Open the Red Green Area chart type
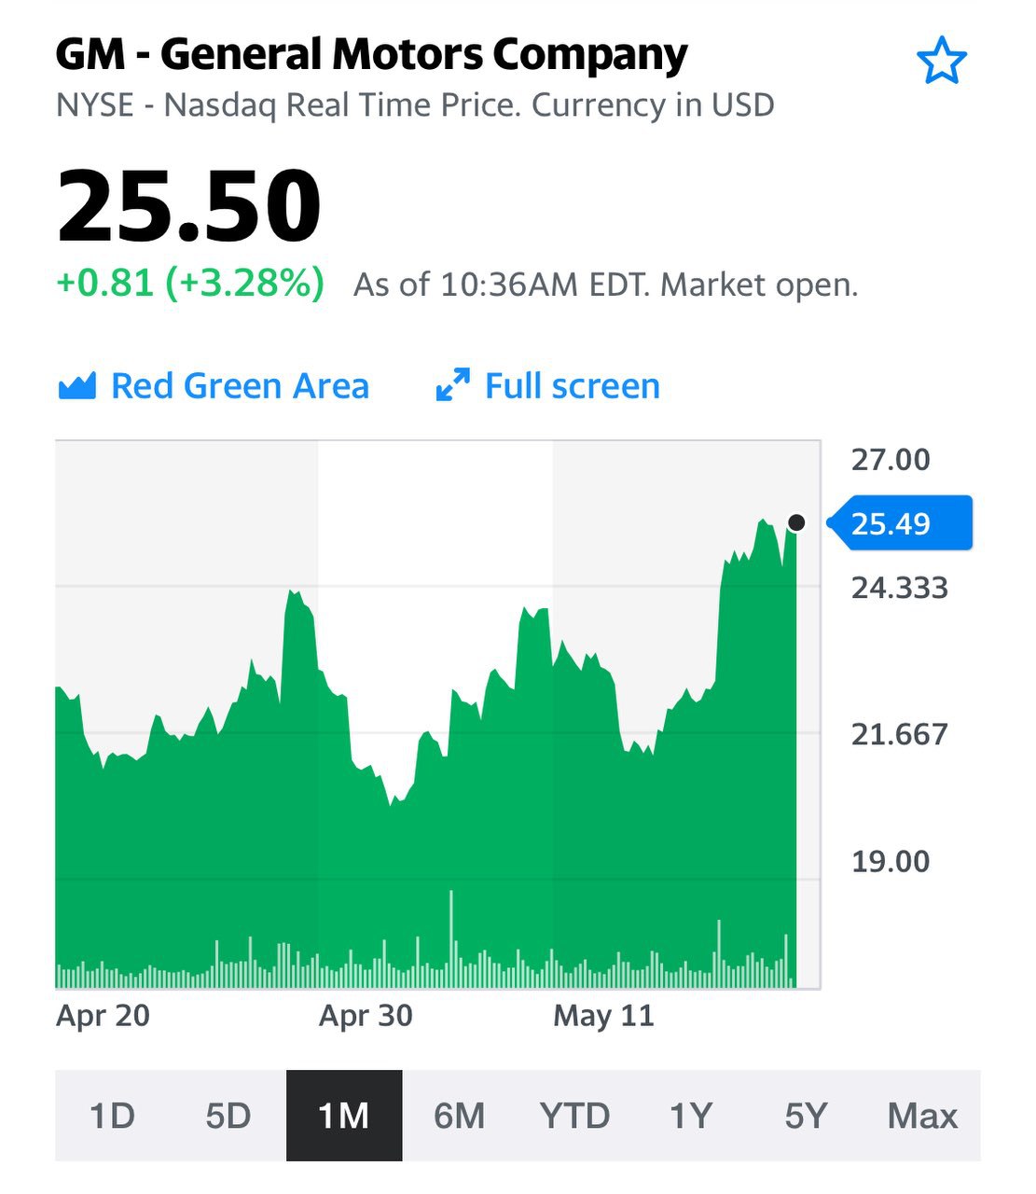Viewport: 1036px width, 1194px height. tap(214, 385)
